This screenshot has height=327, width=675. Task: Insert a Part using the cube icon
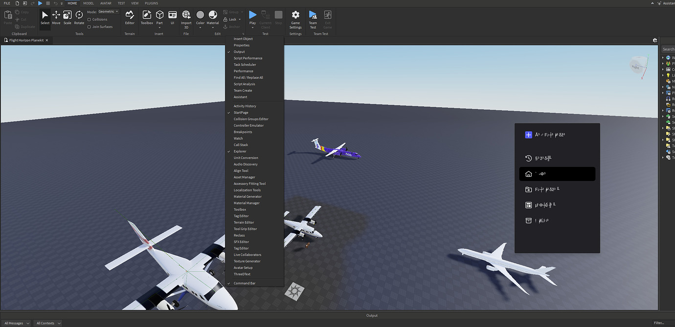point(159,15)
